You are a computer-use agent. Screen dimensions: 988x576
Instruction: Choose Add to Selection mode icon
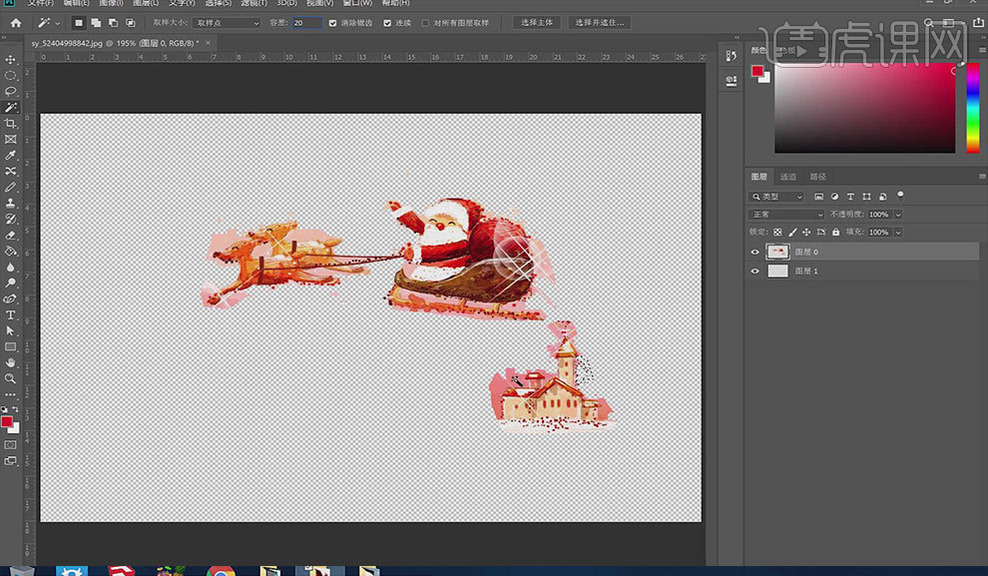[96, 23]
